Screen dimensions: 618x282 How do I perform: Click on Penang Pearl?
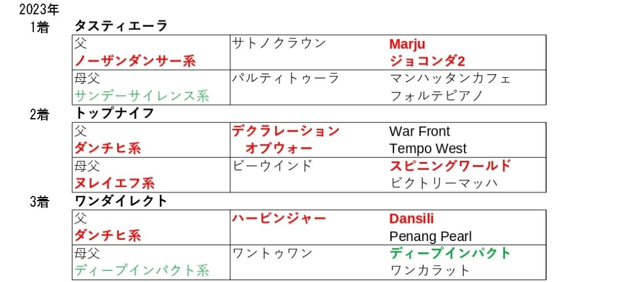[430, 236]
